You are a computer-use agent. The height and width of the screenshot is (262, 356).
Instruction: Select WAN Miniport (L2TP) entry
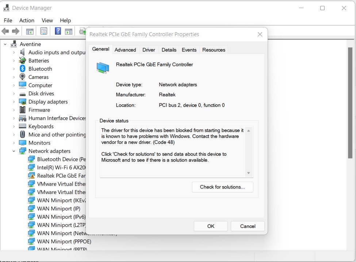tap(61, 225)
